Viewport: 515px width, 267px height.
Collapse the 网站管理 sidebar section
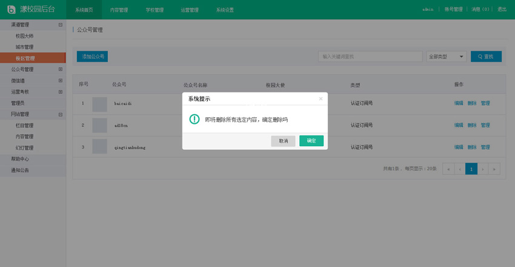click(60, 114)
